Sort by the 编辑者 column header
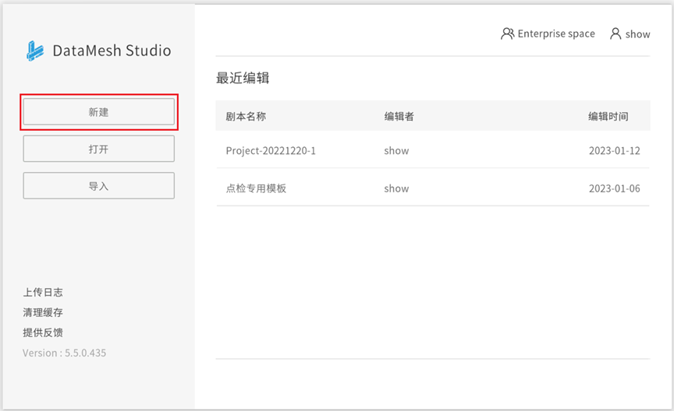Image resolution: width=674 pixels, height=411 pixels. (x=399, y=116)
